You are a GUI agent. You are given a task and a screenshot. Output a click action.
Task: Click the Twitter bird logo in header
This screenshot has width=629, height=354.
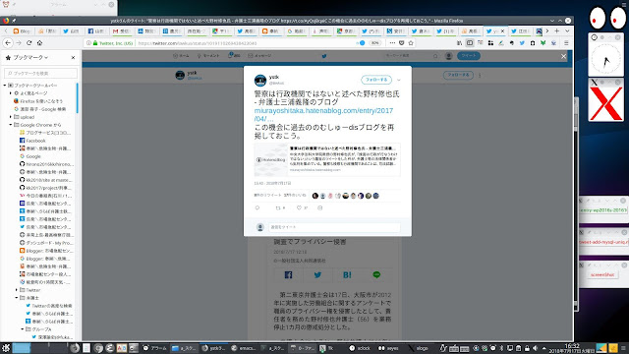coord(324,56)
